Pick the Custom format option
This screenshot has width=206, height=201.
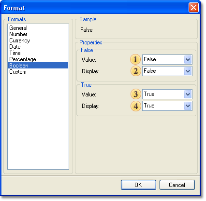tap(18, 72)
